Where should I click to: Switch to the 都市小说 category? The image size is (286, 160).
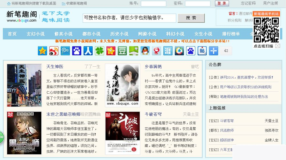(x=91, y=34)
